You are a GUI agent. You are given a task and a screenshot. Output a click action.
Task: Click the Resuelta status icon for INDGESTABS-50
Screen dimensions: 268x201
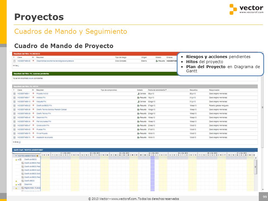click(138, 130)
